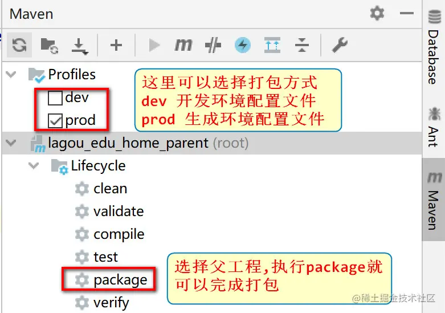445x313 pixels.
Task: Select the test lifecycle goal
Action: 105,257
